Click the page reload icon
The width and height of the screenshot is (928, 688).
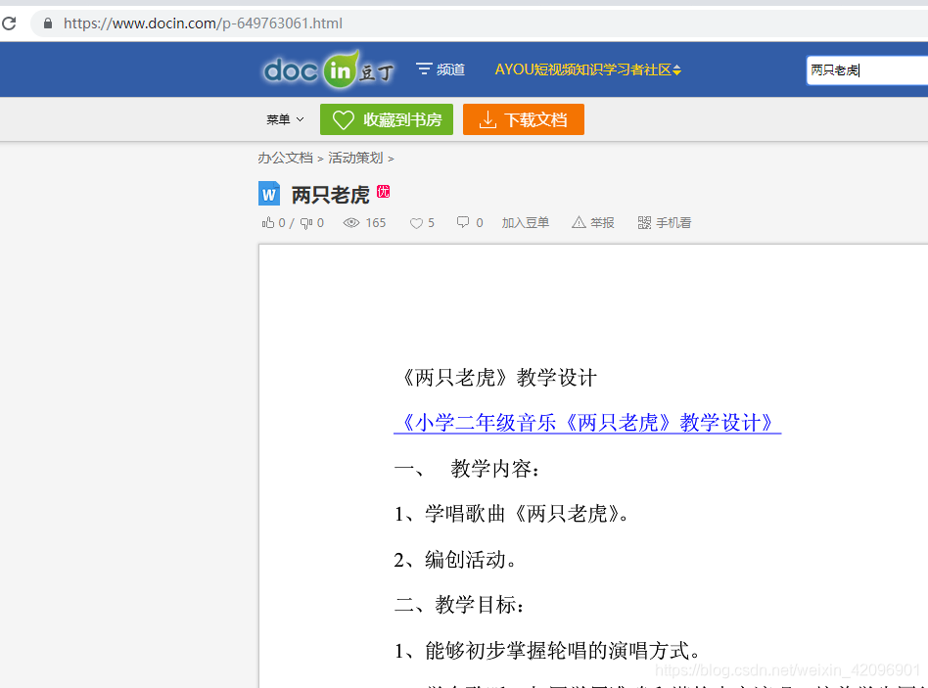(11, 23)
